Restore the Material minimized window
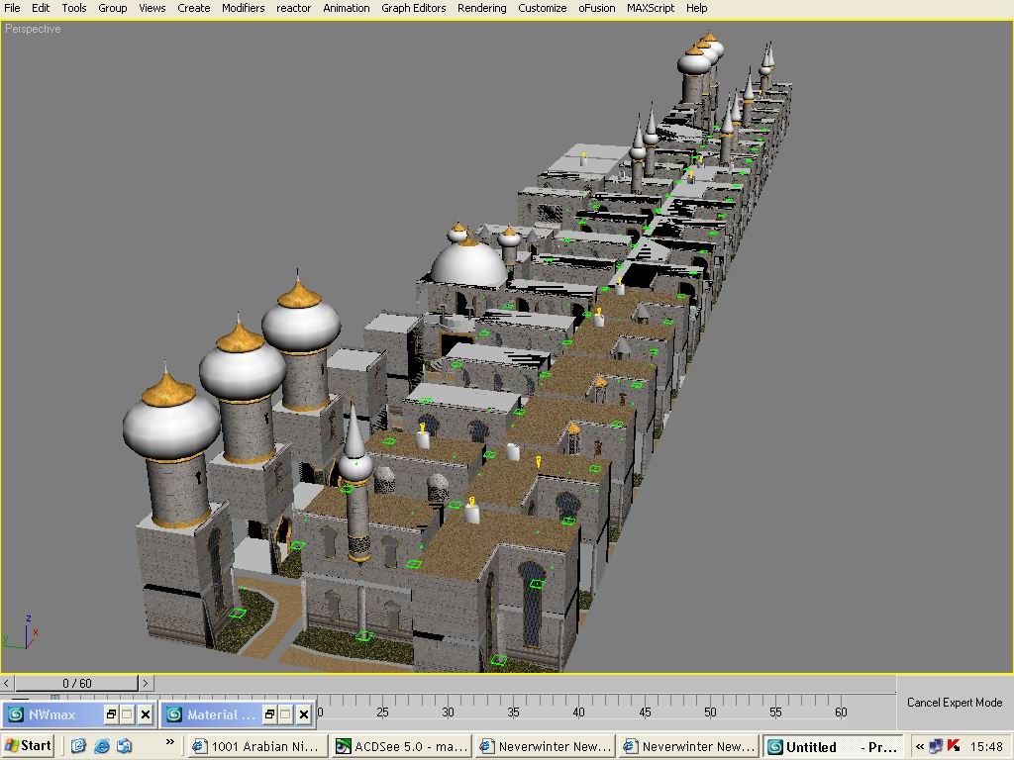The height and width of the screenshot is (760, 1014). point(269,714)
